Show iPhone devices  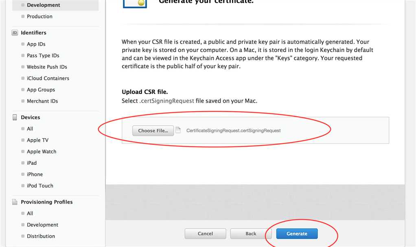pos(35,174)
